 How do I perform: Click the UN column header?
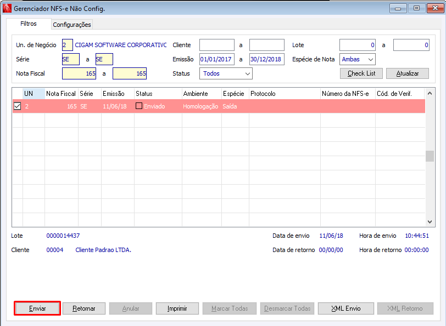click(x=34, y=94)
